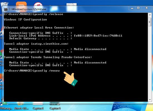Click Media State line under Teredo adapter
This screenshot has height=111, width=153.
(x=58, y=63)
